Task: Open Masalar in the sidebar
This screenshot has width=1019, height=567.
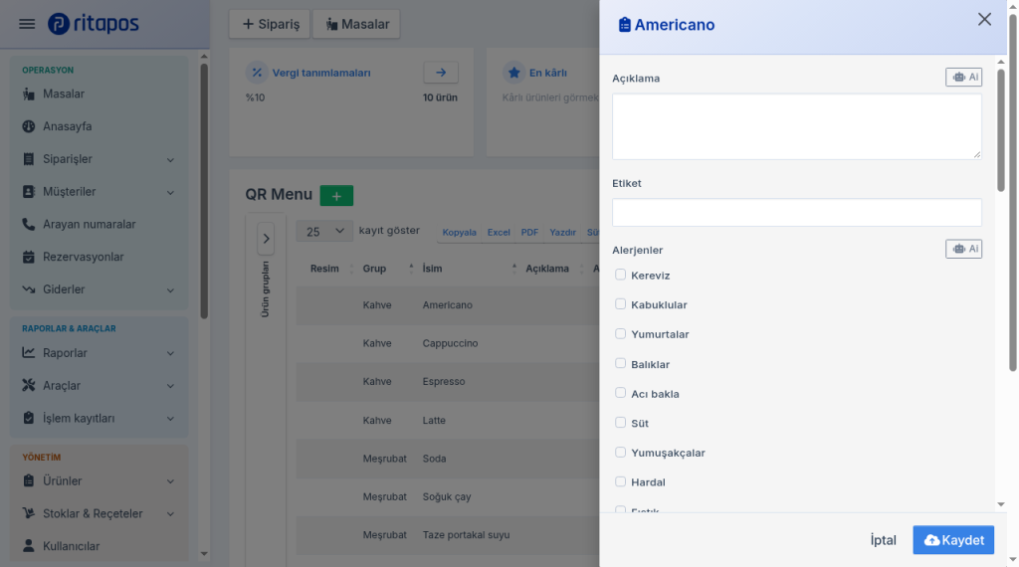Action: pos(99,94)
